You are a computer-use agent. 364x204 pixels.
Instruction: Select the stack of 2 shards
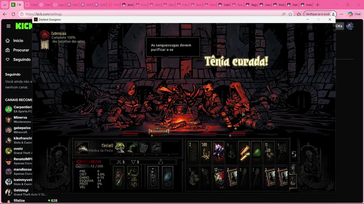pyautogui.click(x=193, y=152)
